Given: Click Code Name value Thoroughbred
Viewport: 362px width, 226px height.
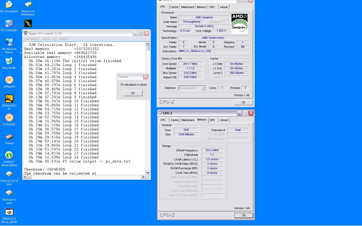Looking at the screenshot, I should pos(192,22).
